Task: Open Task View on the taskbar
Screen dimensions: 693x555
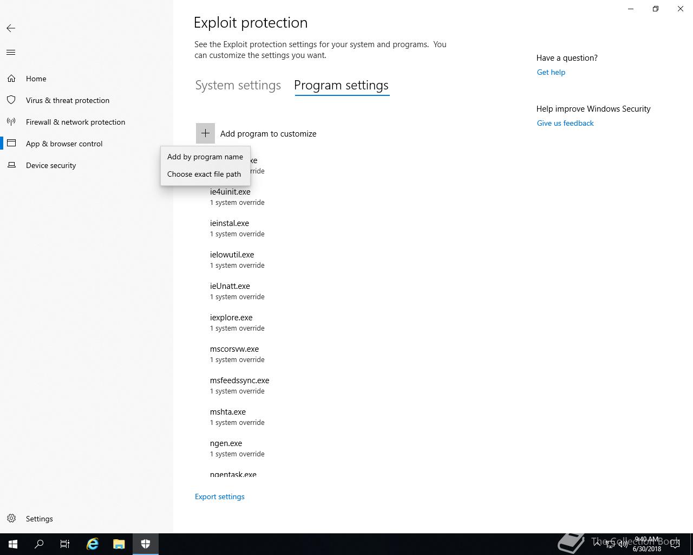Action: pyautogui.click(x=65, y=544)
